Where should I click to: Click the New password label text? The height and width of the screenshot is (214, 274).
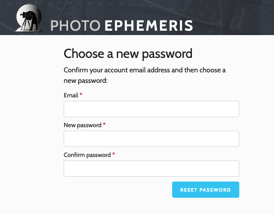point(83,125)
